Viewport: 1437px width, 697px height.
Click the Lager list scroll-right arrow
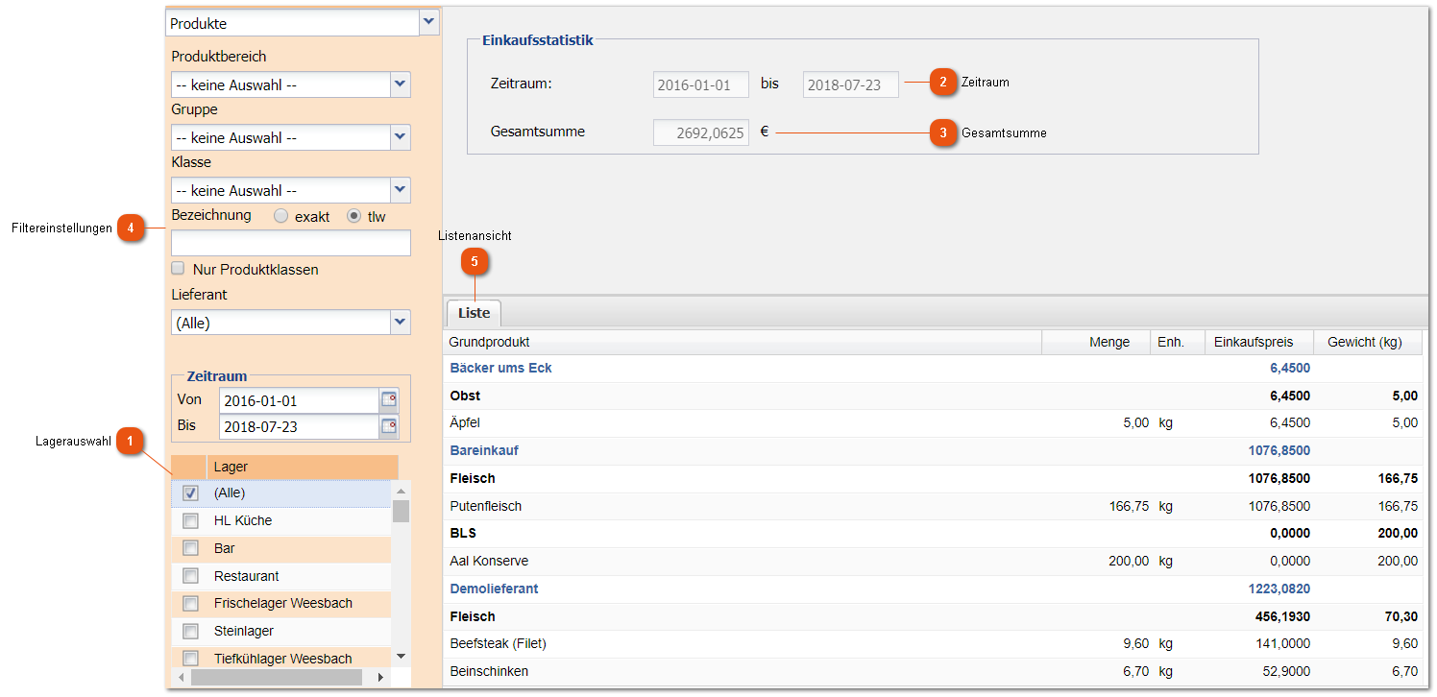pyautogui.click(x=380, y=677)
